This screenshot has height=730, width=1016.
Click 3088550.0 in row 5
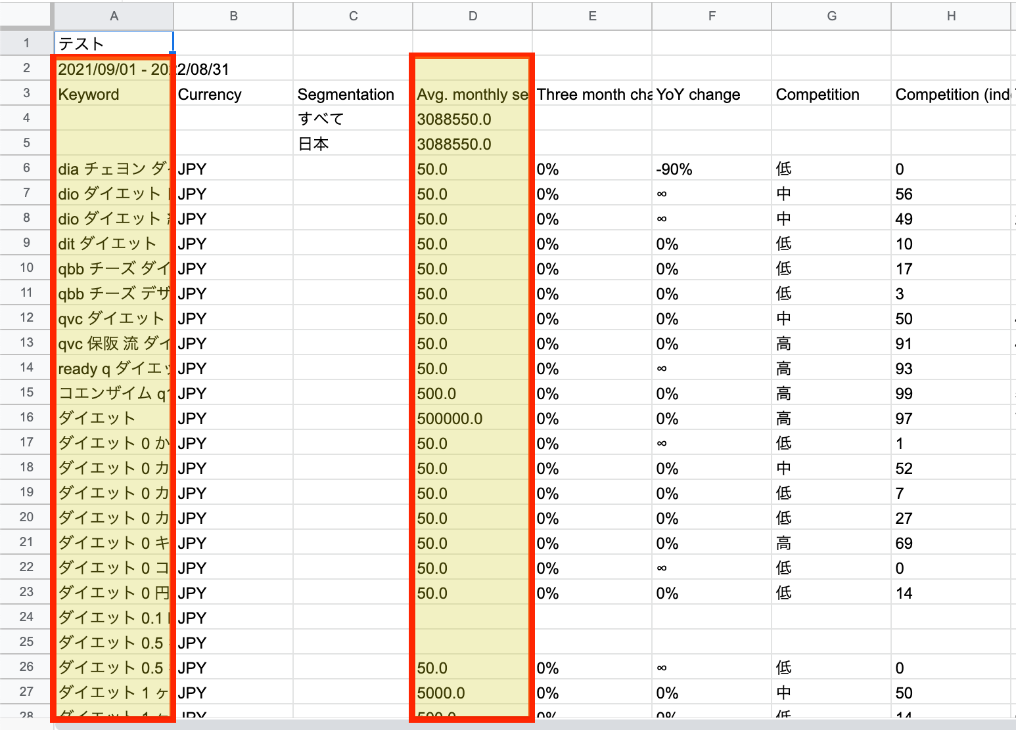(x=473, y=144)
